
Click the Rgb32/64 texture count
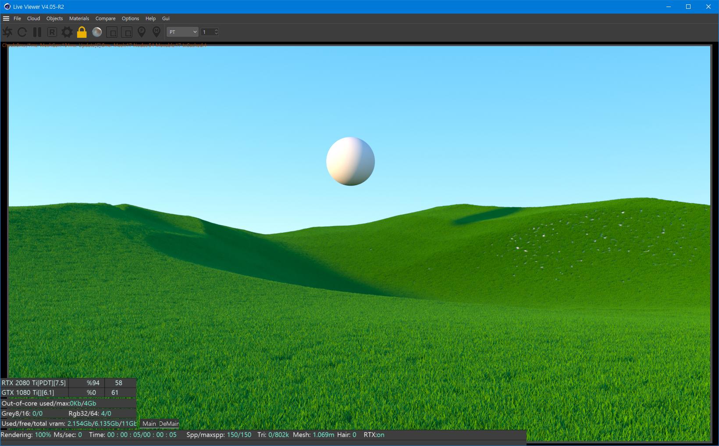[90, 414]
